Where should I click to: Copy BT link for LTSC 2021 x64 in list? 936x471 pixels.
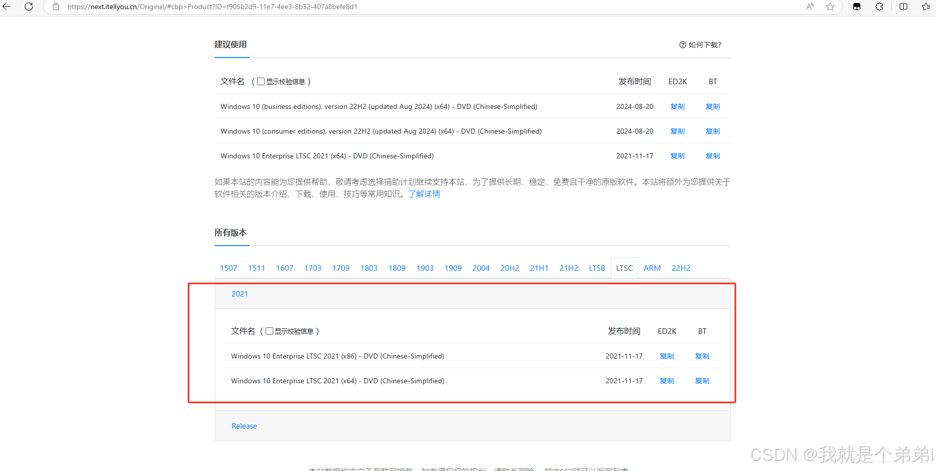pos(702,381)
